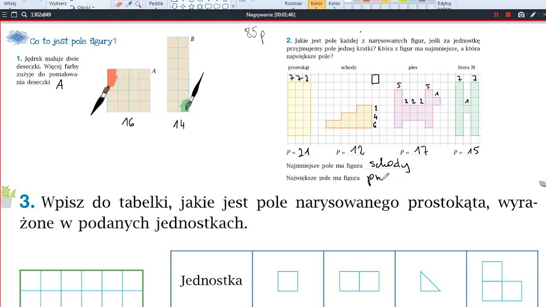
Task: Choose the down arrow shape
Action: (x=174, y=6)
